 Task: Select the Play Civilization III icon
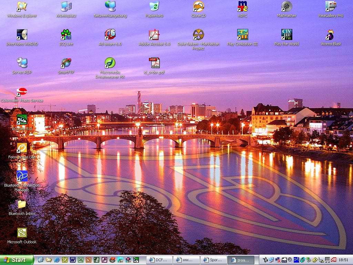(x=242, y=38)
